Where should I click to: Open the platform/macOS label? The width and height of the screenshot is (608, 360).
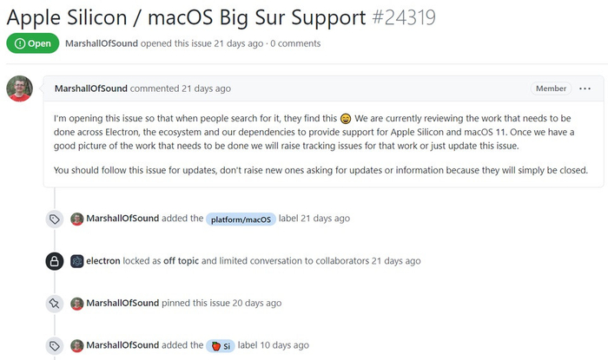[241, 219]
